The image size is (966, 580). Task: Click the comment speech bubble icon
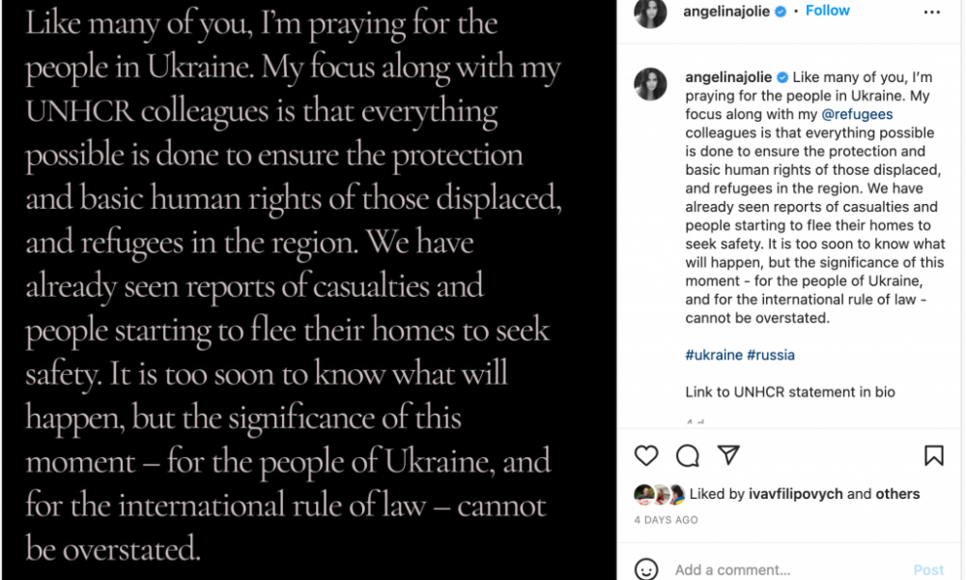coord(688,455)
